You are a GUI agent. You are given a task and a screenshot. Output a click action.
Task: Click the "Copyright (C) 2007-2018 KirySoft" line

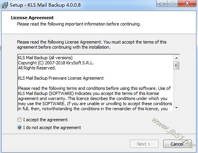56,63
